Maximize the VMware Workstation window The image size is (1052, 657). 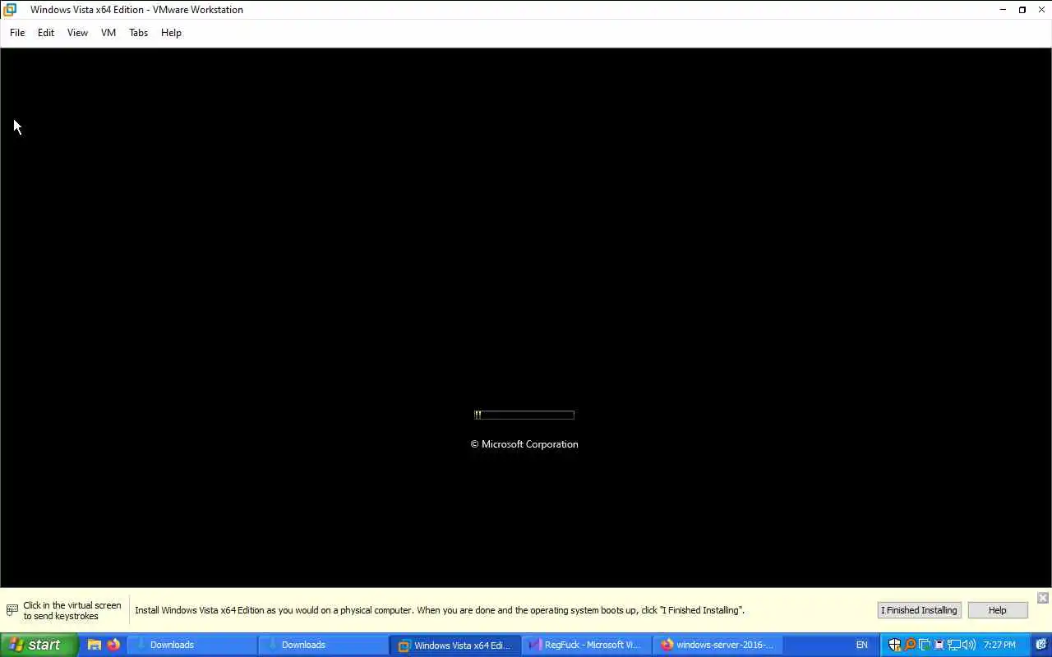pyautogui.click(x=1022, y=10)
